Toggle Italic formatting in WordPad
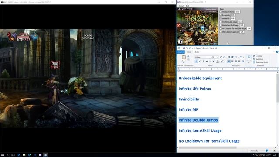 pos(200,61)
